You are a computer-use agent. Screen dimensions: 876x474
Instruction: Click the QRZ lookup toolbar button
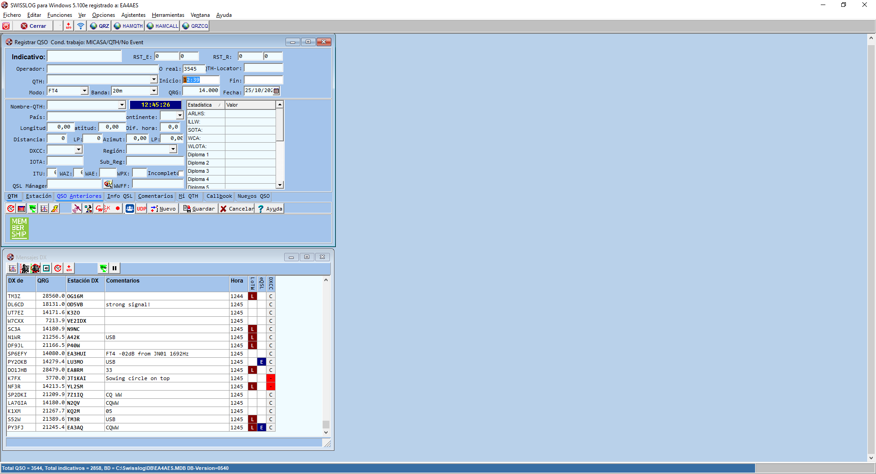99,26
